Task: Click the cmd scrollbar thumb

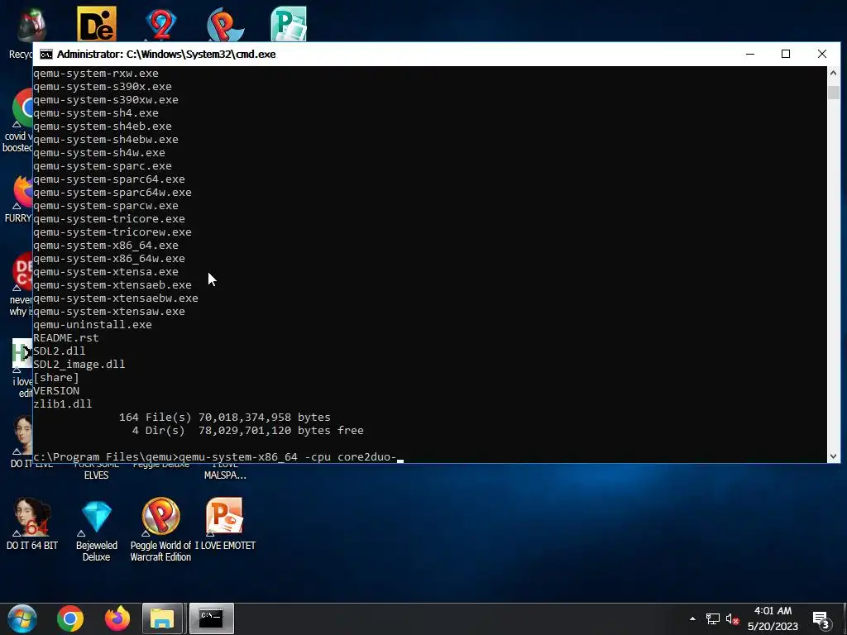Action: (x=833, y=93)
